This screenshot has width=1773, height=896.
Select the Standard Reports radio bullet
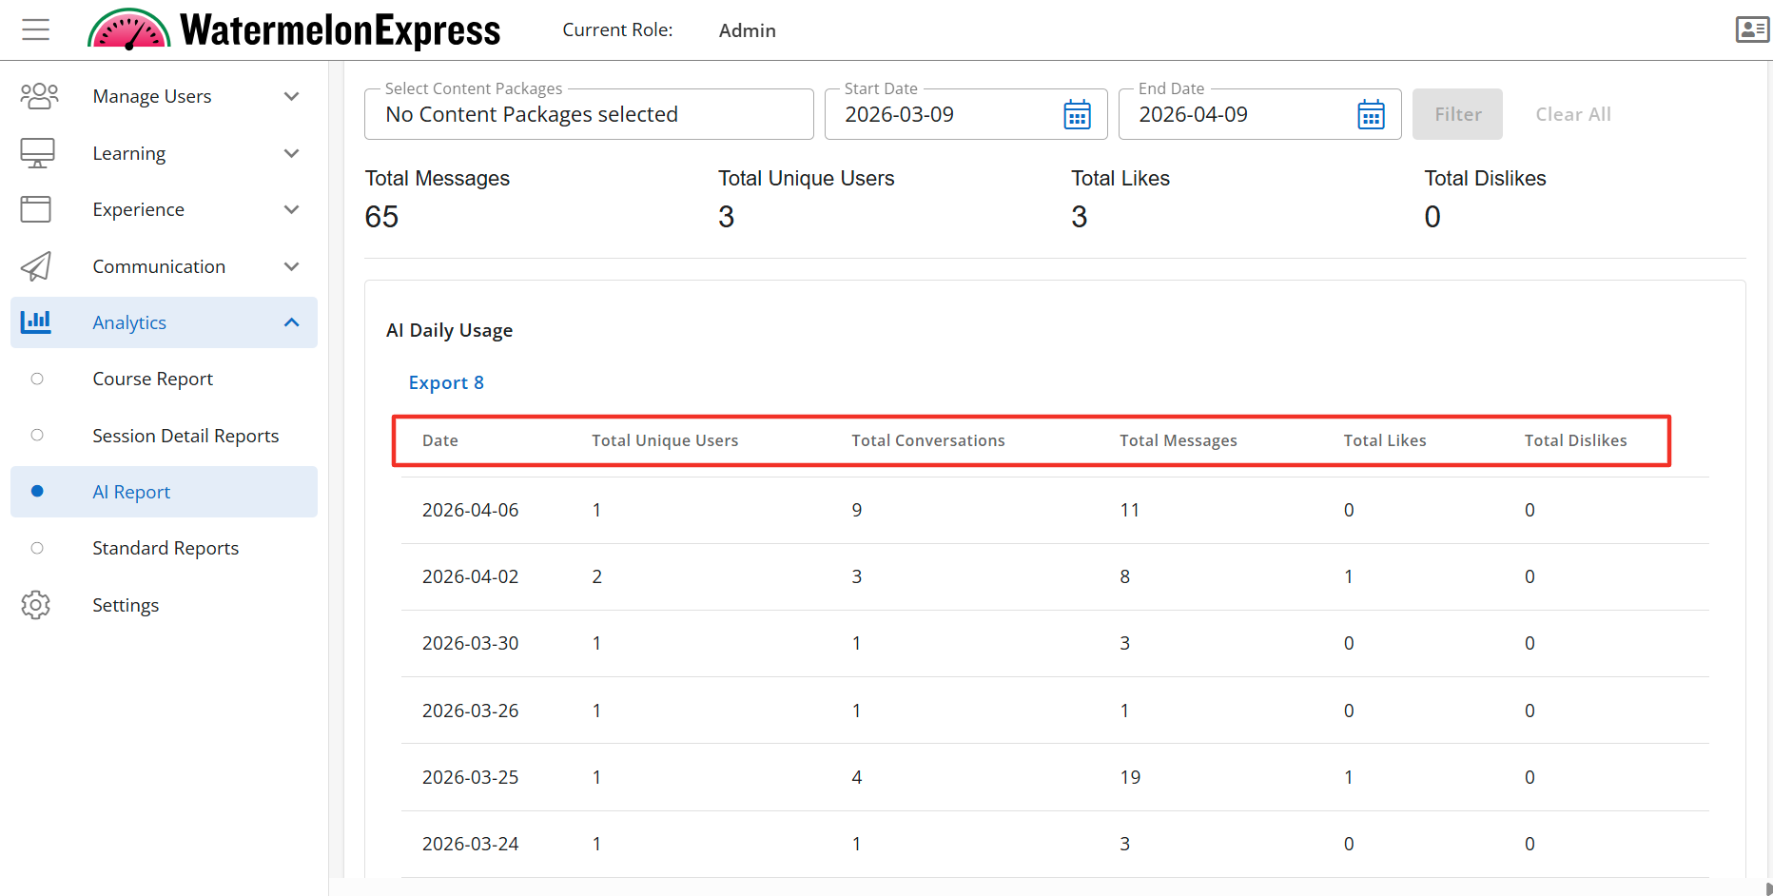[x=37, y=548]
